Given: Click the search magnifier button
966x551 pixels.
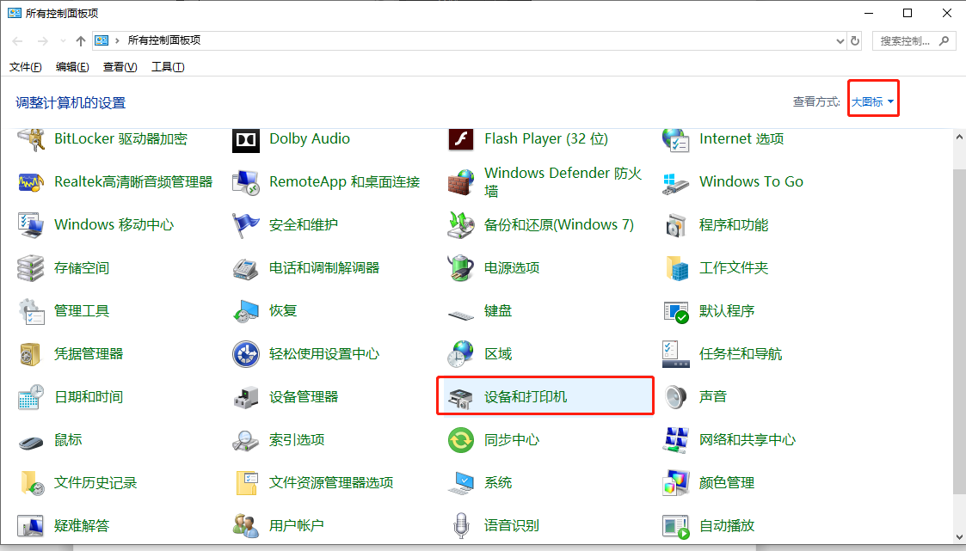Looking at the screenshot, I should 944,41.
